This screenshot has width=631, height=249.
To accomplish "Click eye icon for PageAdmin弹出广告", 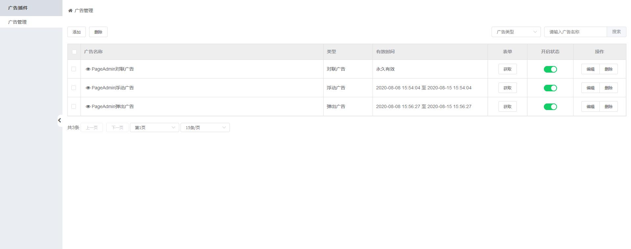I will point(88,107).
